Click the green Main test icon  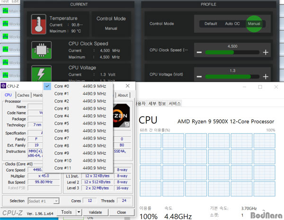[x=5, y=11]
